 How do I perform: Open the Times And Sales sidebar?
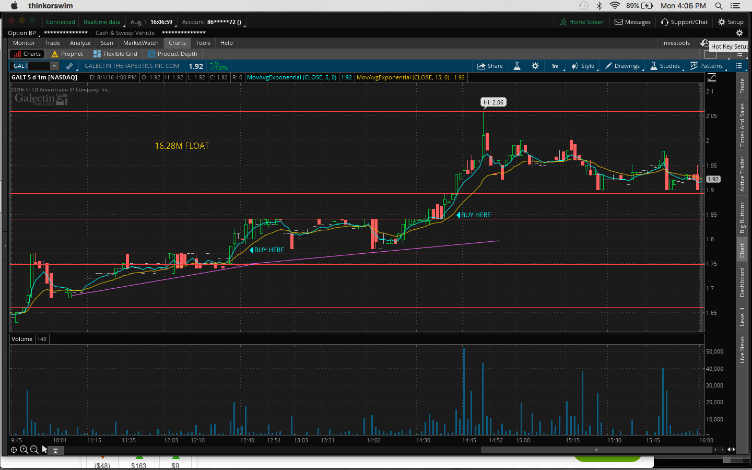point(742,125)
